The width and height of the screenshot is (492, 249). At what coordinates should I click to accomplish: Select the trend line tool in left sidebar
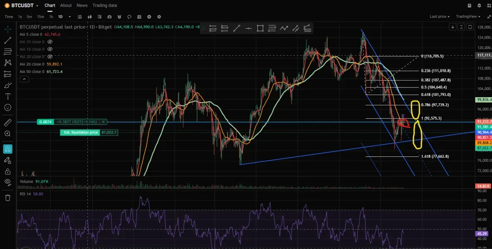point(7,40)
